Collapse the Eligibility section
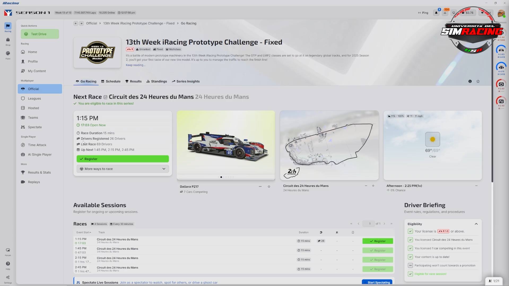This screenshot has width=509, height=286. tap(476, 224)
